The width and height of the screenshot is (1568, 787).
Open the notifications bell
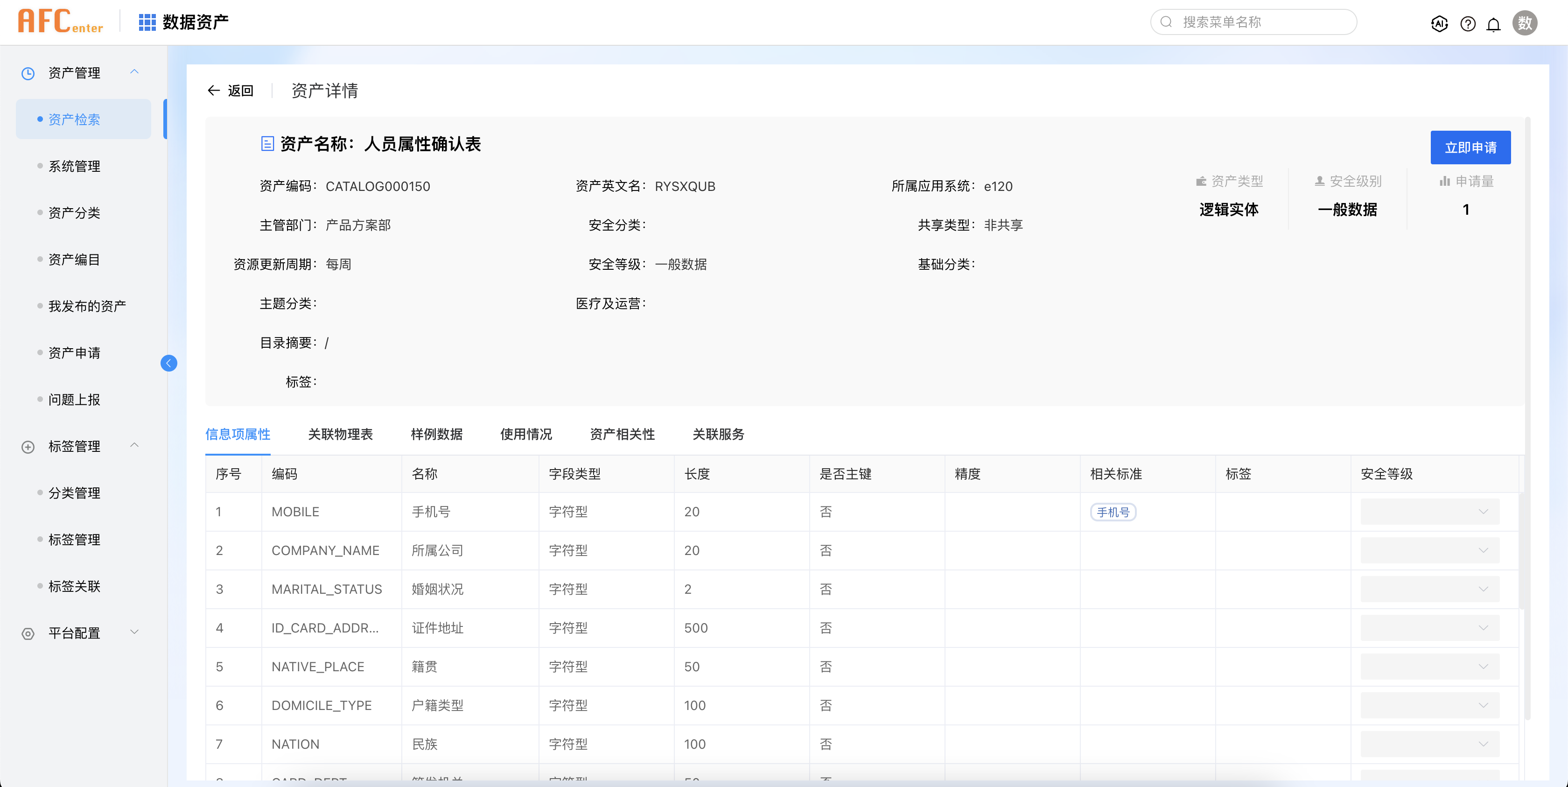tap(1494, 24)
